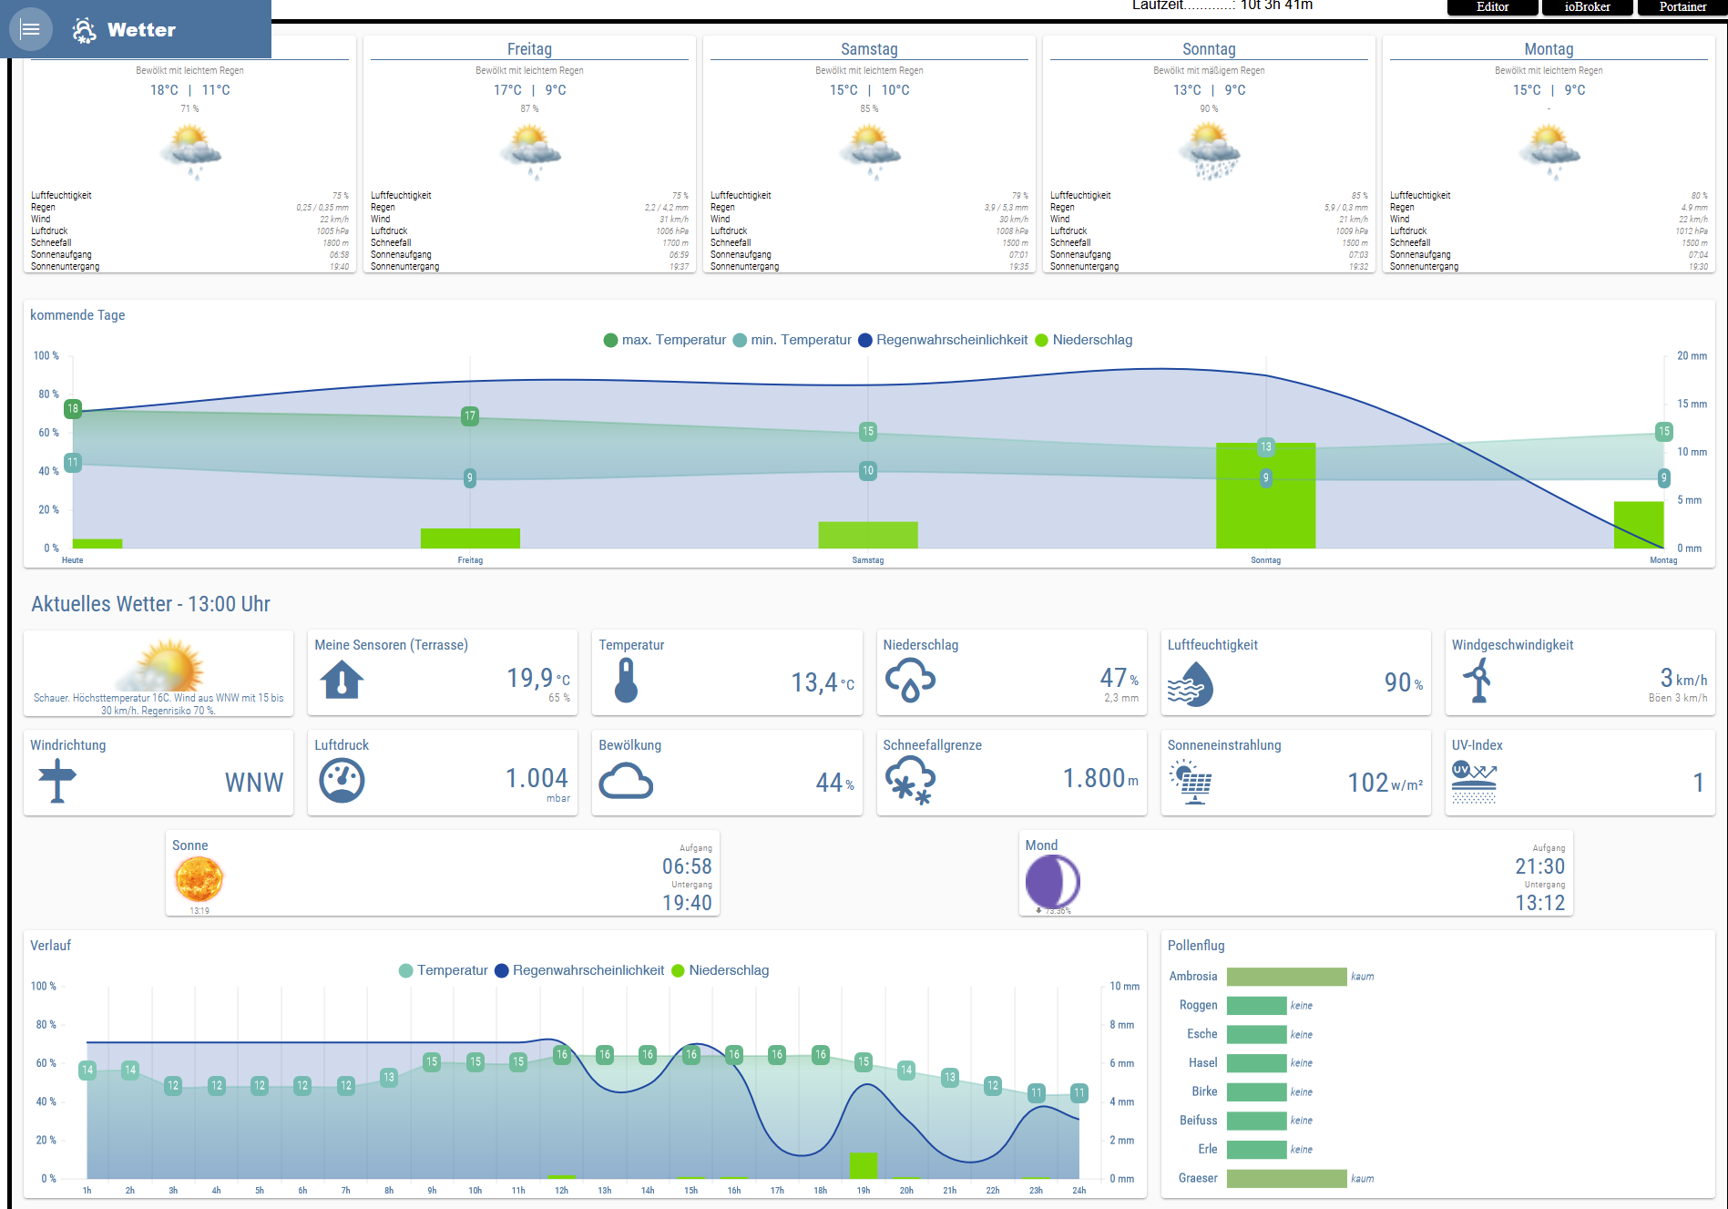1728x1209 pixels.
Task: Click the Schauer forecast description text
Action: [x=158, y=704]
